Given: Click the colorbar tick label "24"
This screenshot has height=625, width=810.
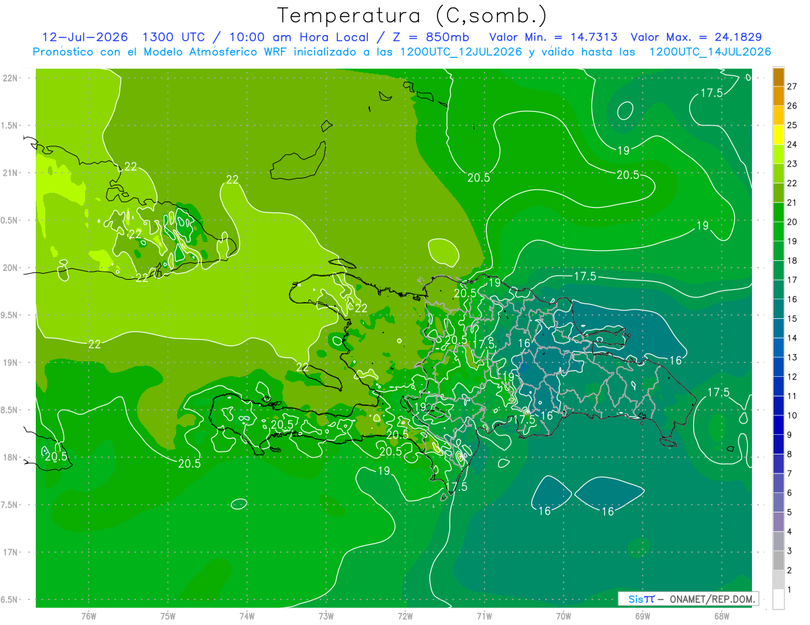Looking at the screenshot, I should pyautogui.click(x=792, y=144).
